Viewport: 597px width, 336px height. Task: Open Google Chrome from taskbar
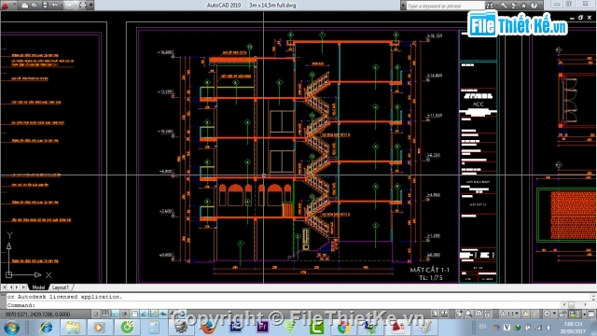point(343,328)
